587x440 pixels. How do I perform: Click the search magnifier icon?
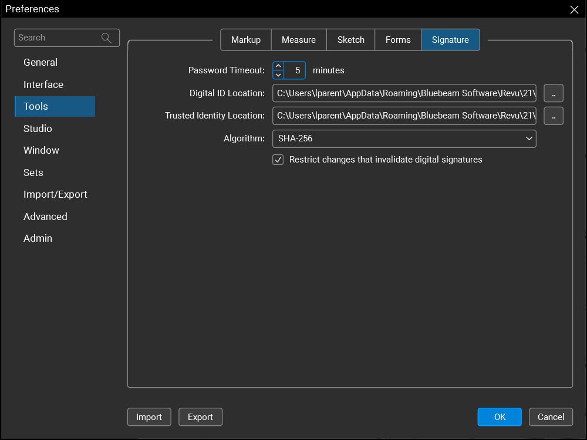(x=106, y=38)
